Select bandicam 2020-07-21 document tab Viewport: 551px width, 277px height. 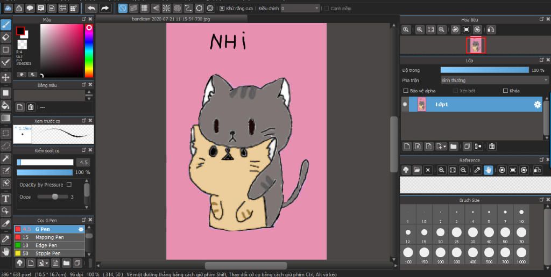coord(171,19)
